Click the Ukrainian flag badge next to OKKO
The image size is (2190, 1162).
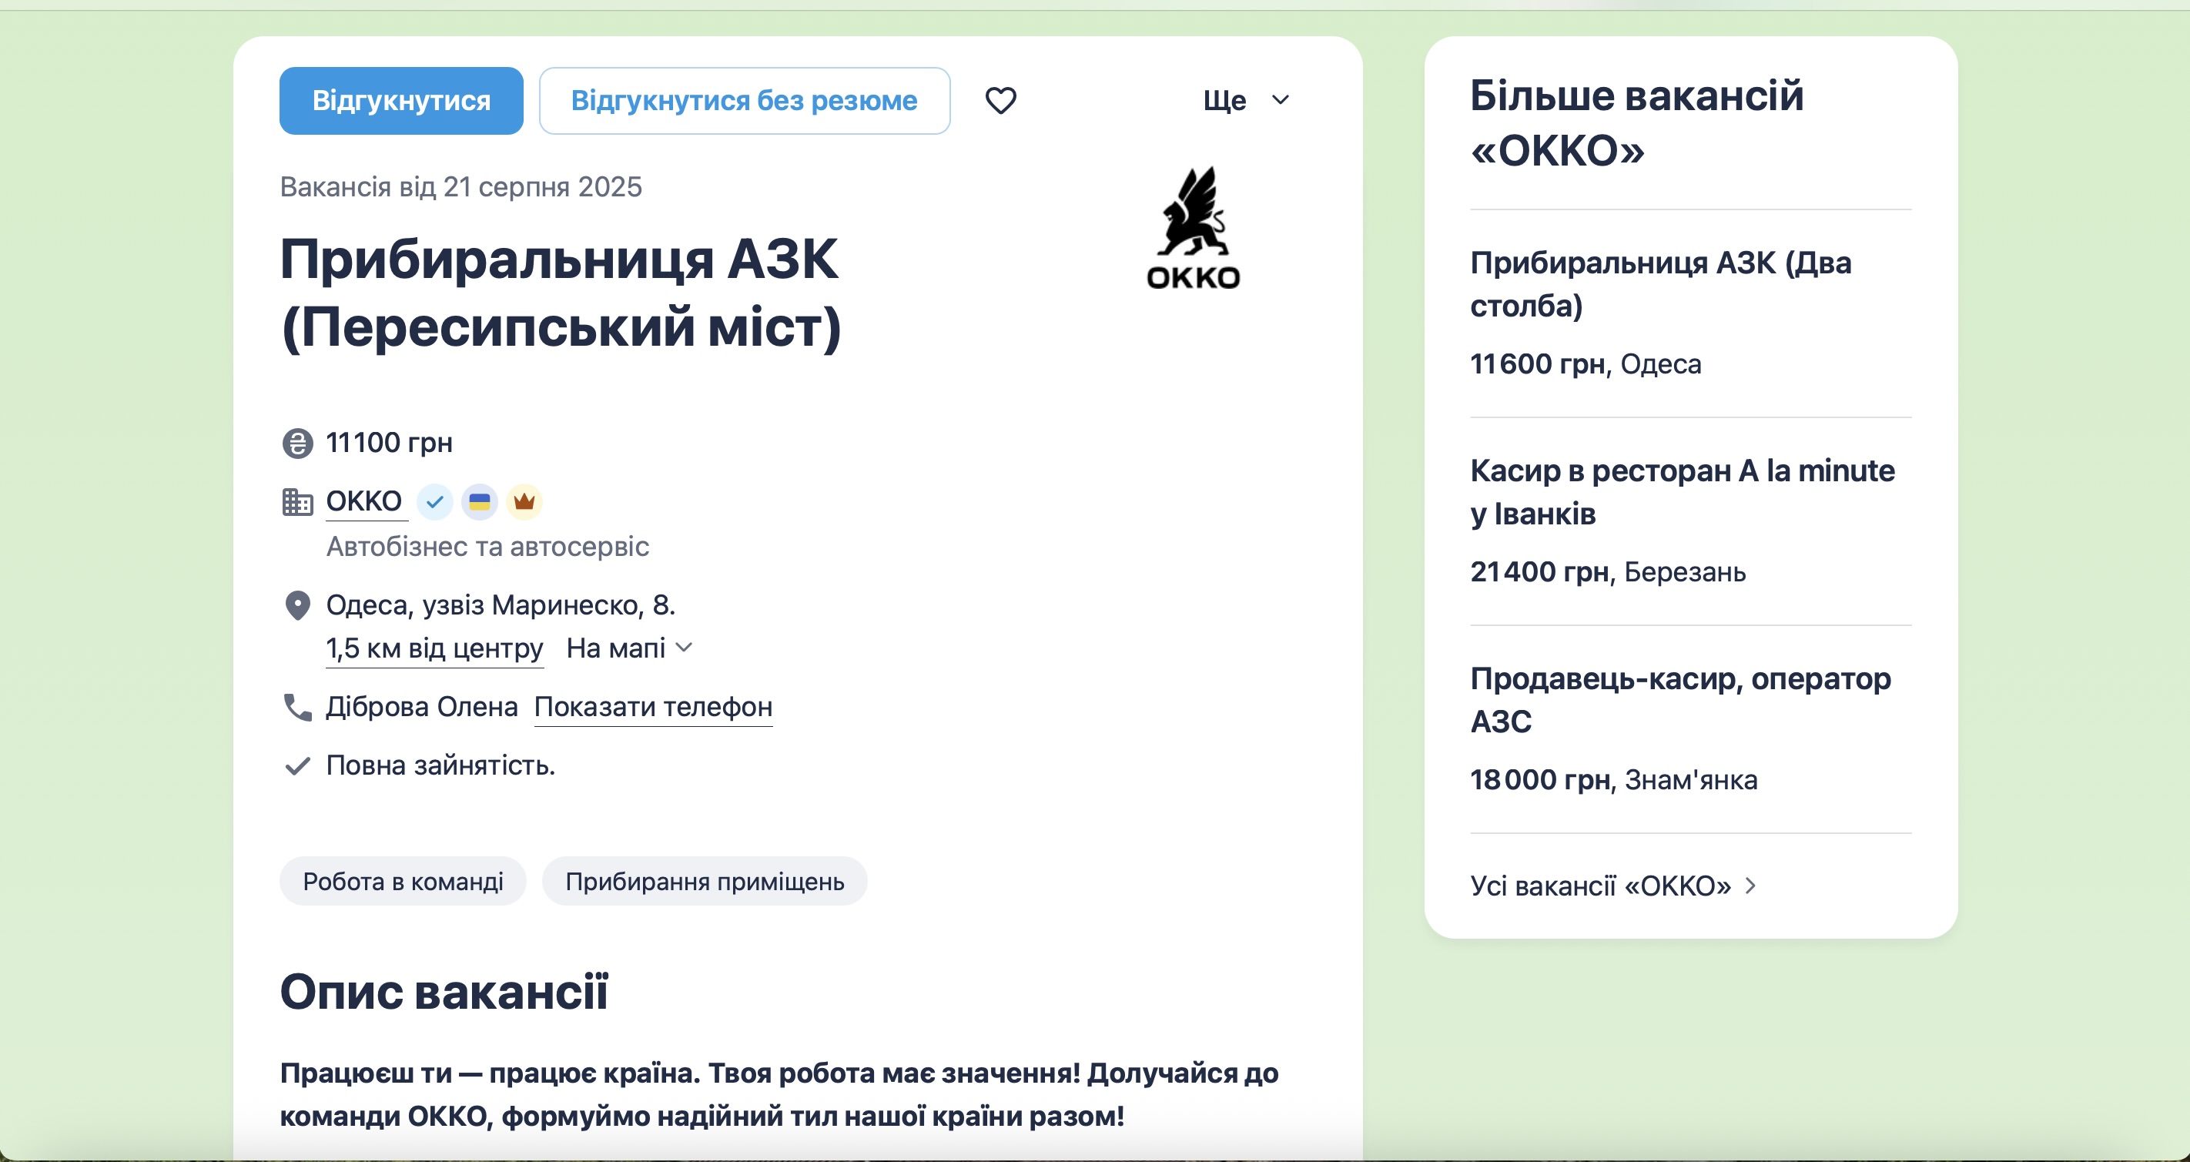[480, 501]
